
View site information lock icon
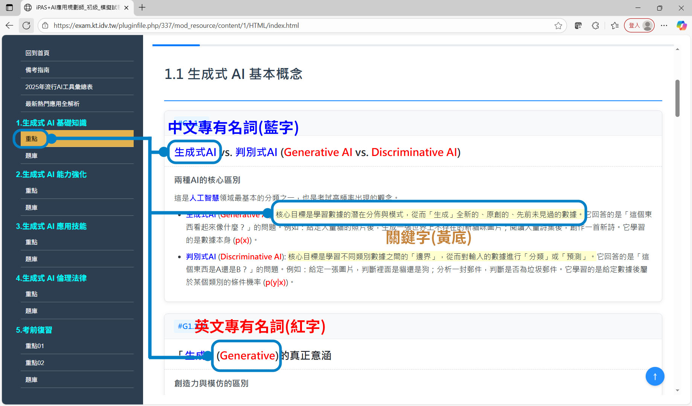coord(45,26)
